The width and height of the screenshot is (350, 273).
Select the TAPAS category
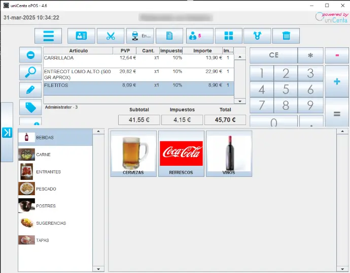click(43, 240)
